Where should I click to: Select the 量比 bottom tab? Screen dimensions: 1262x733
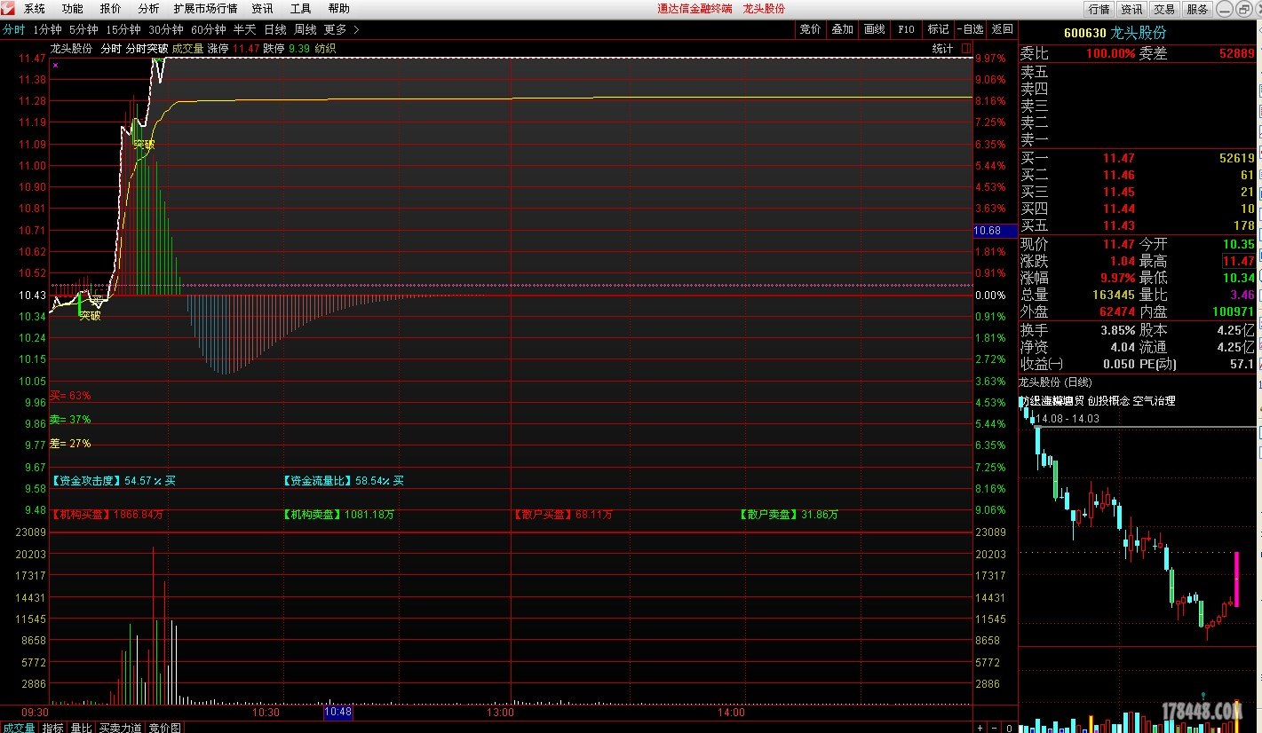tap(81, 728)
